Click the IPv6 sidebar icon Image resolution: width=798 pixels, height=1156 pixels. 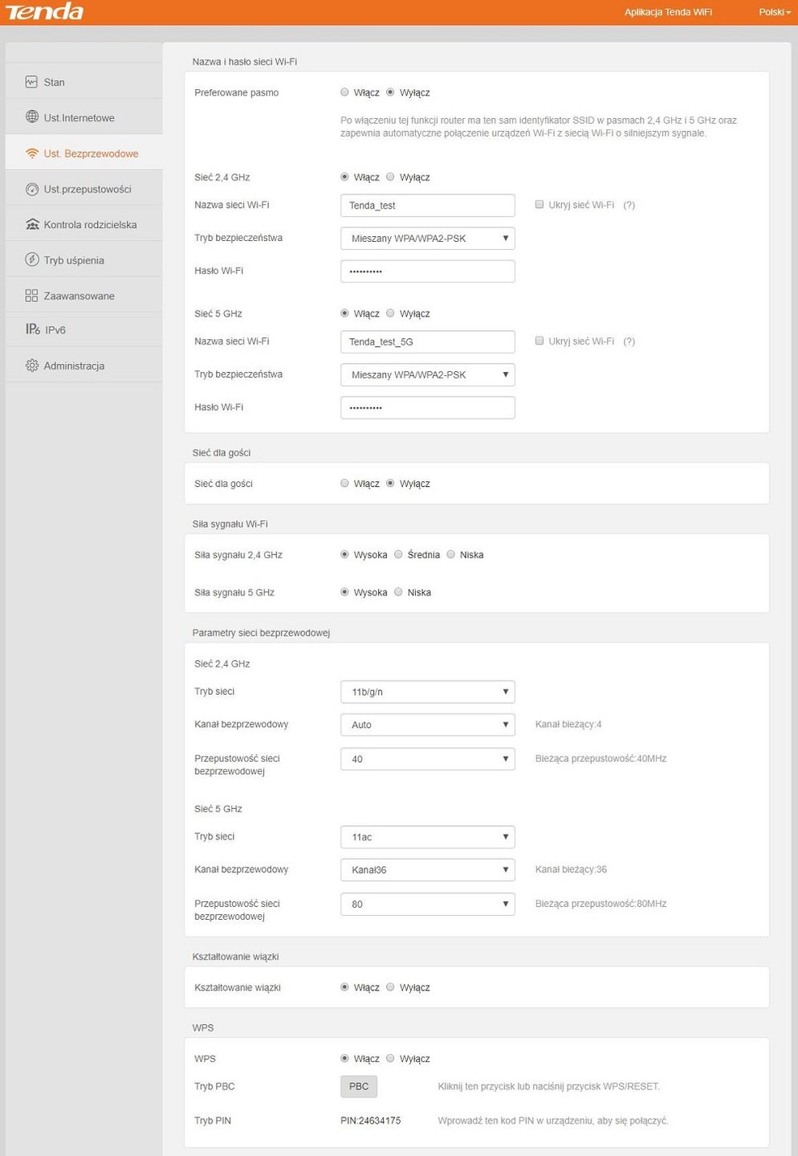(x=32, y=329)
